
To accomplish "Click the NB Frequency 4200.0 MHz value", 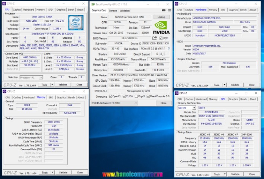I will click(x=70, y=113).
